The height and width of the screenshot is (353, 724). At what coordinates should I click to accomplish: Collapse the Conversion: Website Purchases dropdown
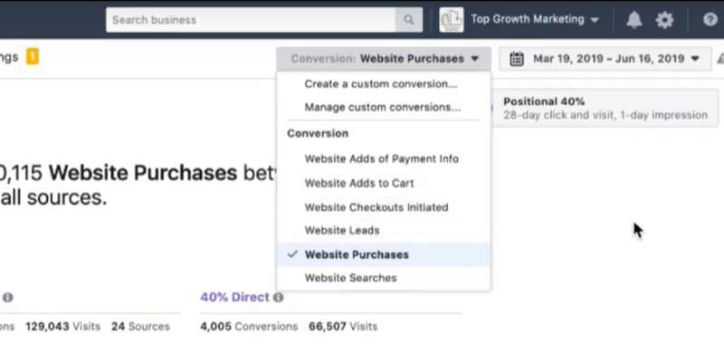384,59
